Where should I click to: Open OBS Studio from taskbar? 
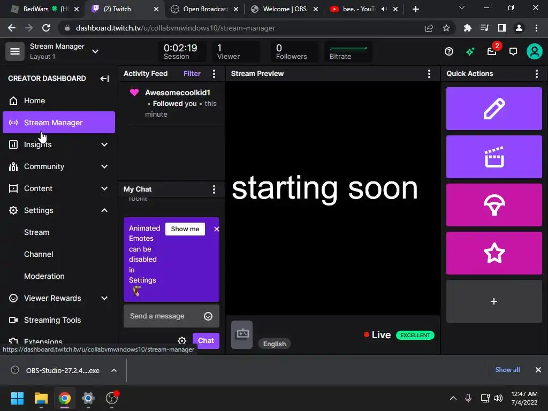point(112,398)
